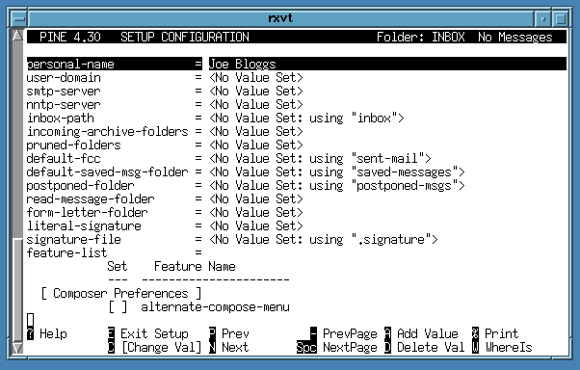This screenshot has width=580, height=370.
Task: Click the "saved-messages" default value
Action: click(405, 172)
